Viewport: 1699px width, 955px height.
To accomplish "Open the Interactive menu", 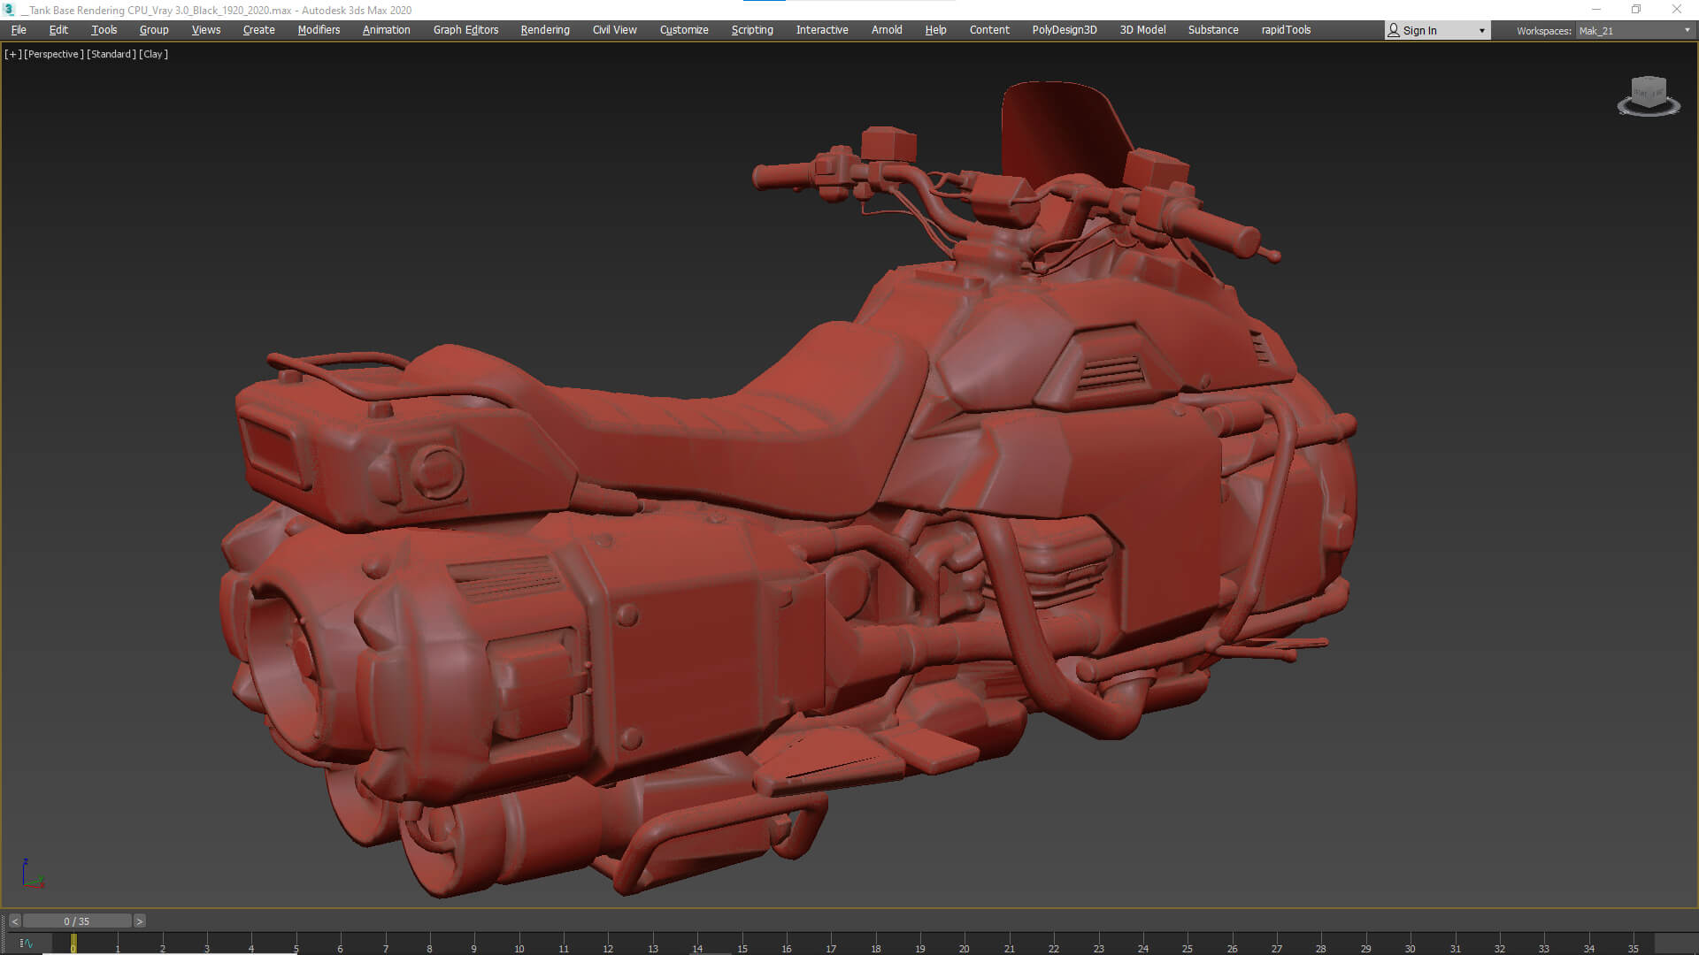I will (822, 30).
